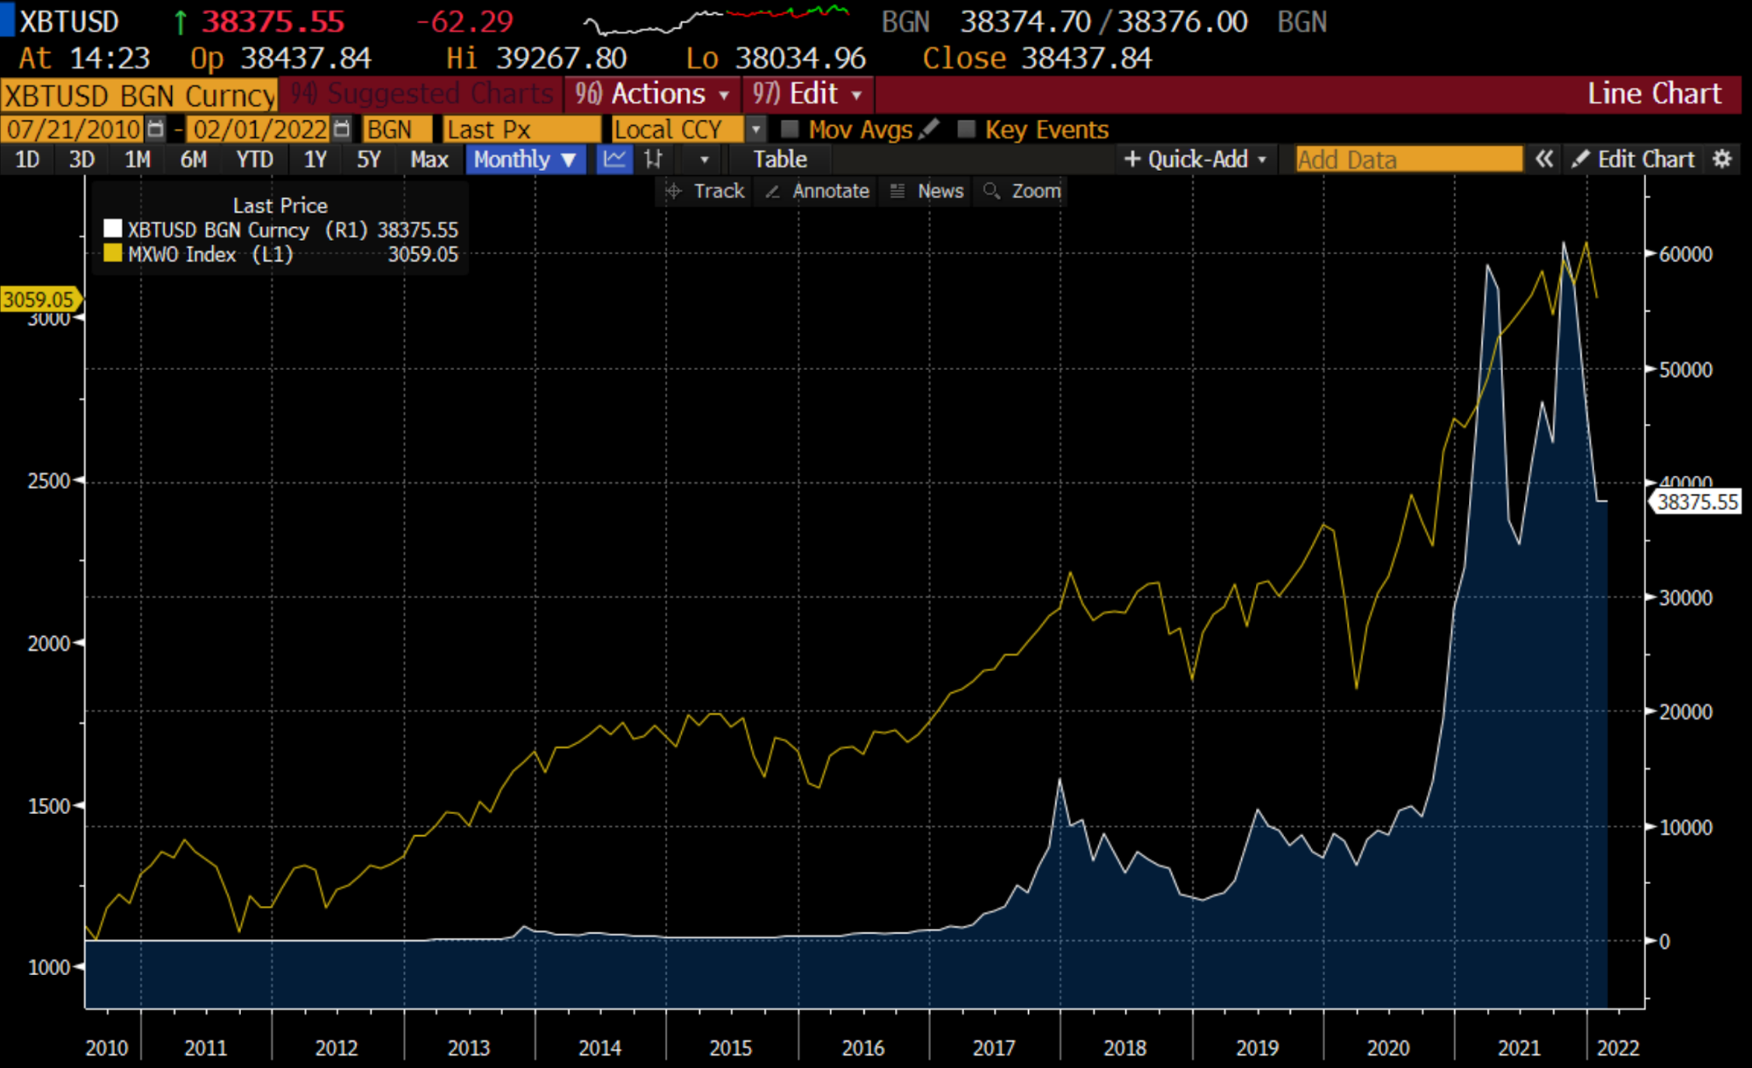The width and height of the screenshot is (1752, 1068).
Task: Collapse panel with double left arrows
Action: click(1543, 159)
